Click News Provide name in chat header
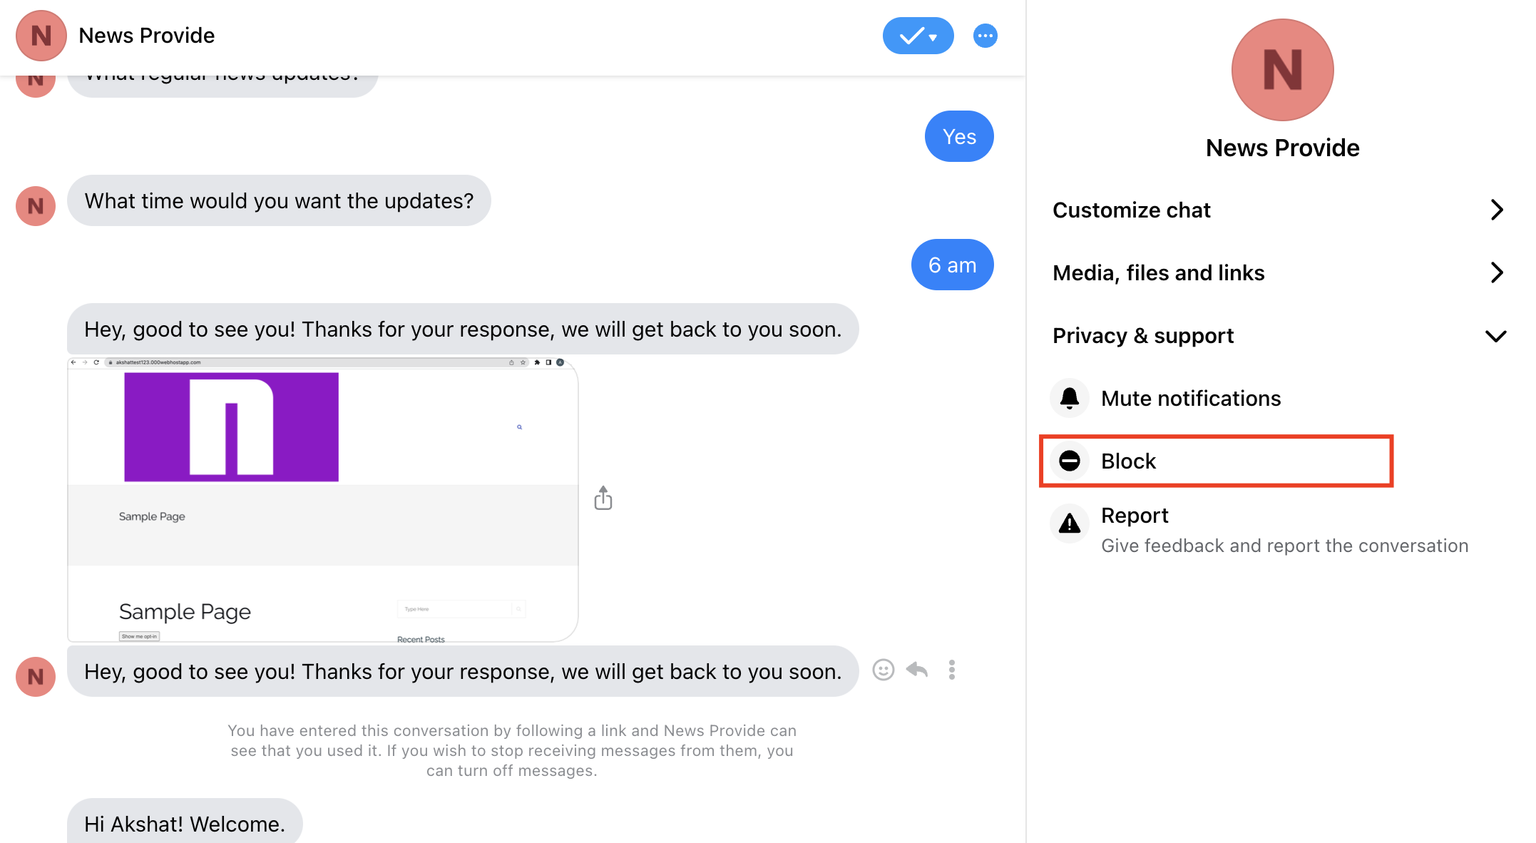The image size is (1536, 843). 146,36
